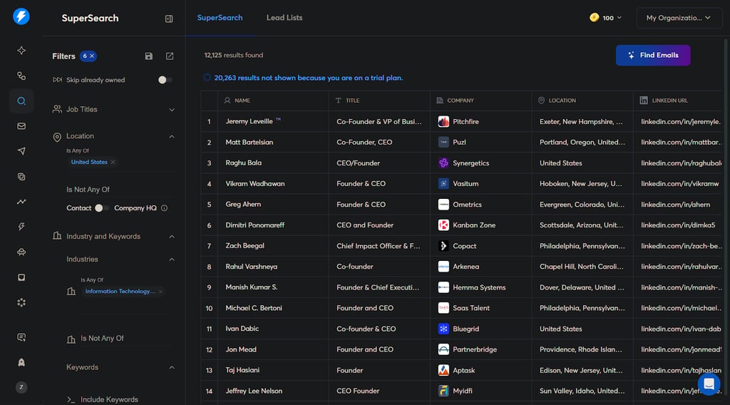Viewport: 730px width, 405px height.
Task: Open the analytics chart line sidebar icon
Action: 21,202
